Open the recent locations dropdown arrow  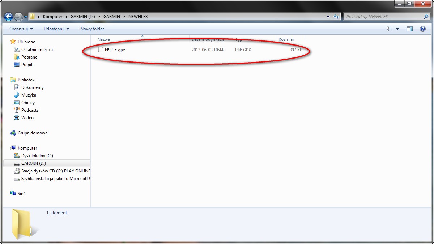click(x=26, y=17)
